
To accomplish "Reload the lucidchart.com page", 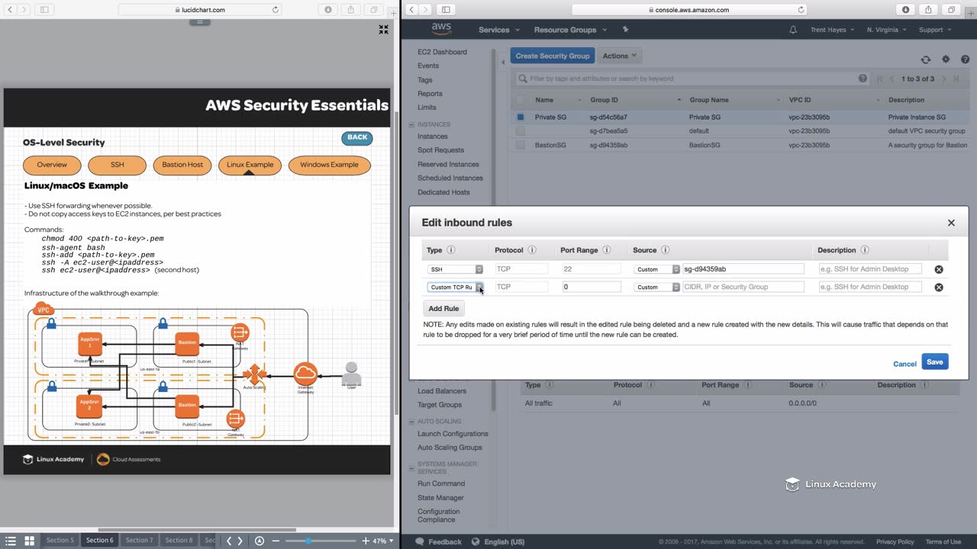I will (276, 10).
